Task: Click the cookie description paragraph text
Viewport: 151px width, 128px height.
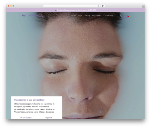Action: point(34,108)
